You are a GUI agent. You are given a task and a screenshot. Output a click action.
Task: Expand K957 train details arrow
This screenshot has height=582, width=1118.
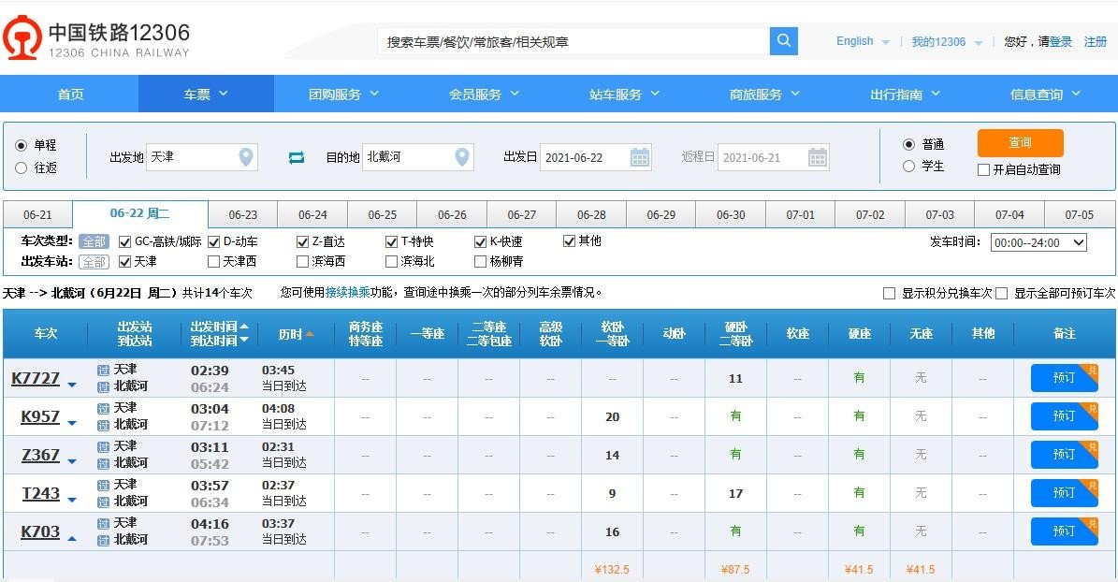click(72, 423)
